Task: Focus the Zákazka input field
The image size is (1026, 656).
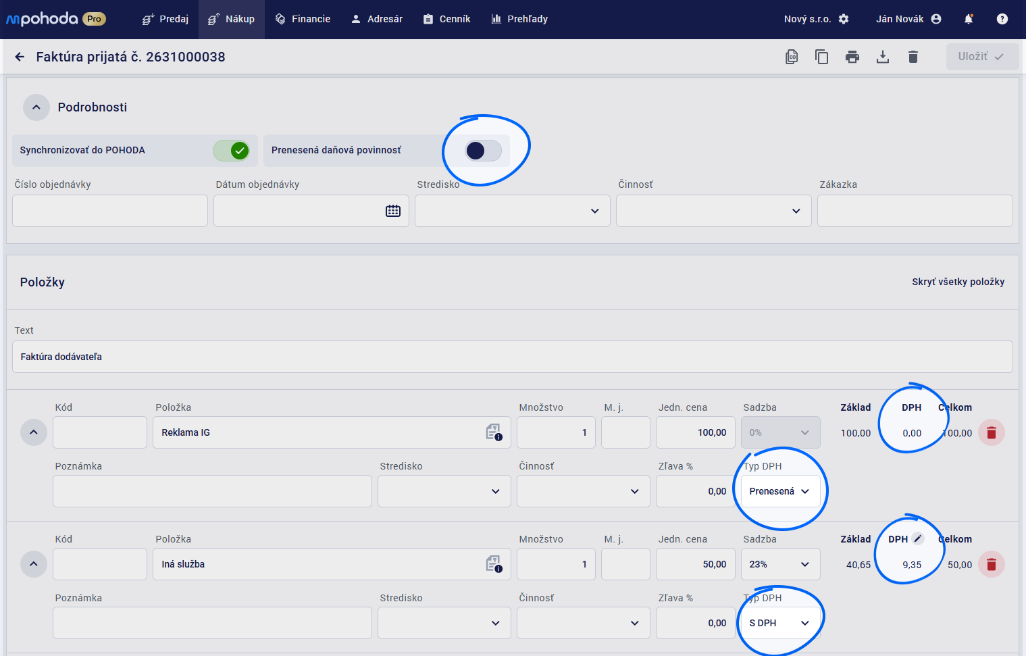Action: click(x=915, y=211)
